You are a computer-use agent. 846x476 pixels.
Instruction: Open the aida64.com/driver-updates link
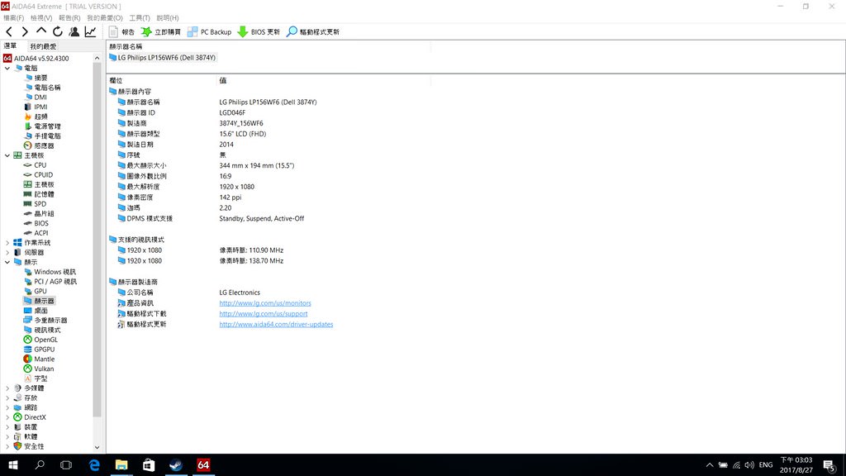point(276,324)
